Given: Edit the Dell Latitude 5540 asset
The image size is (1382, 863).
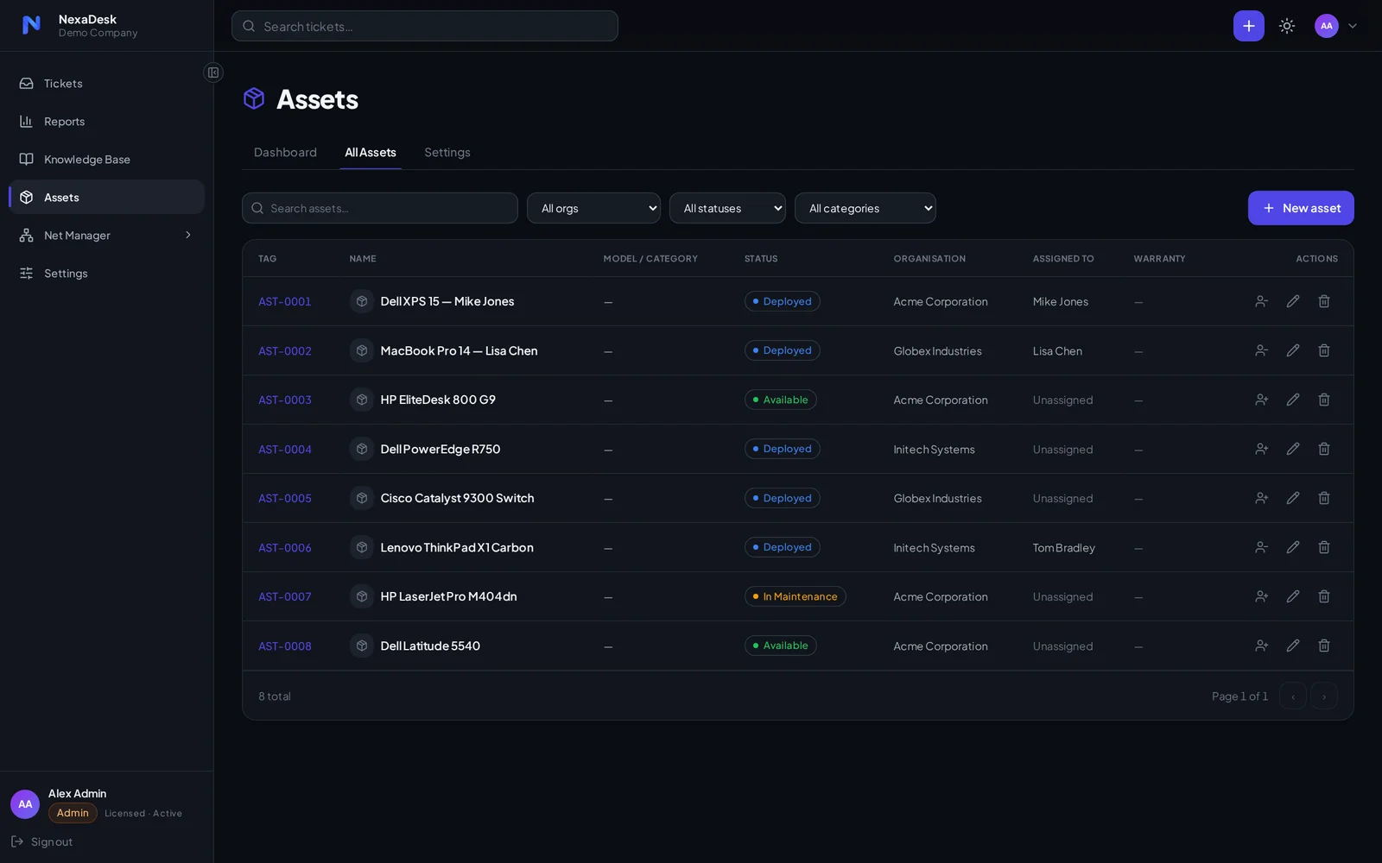Looking at the screenshot, I should pos(1293,646).
